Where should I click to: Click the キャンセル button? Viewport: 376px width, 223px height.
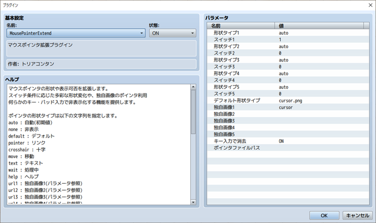tap(358, 215)
